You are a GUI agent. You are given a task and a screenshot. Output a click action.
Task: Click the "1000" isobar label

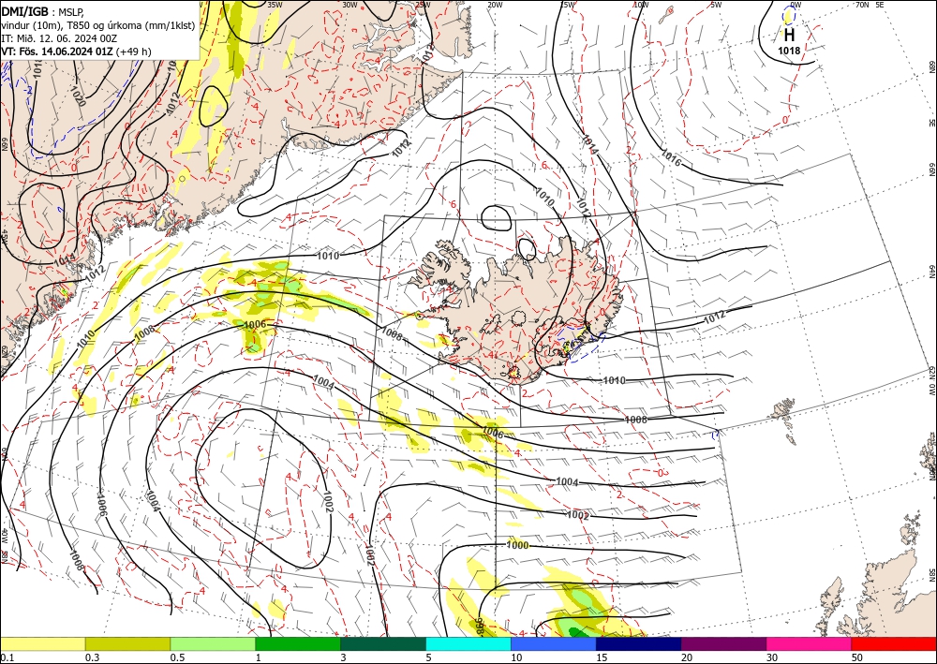pos(517,545)
